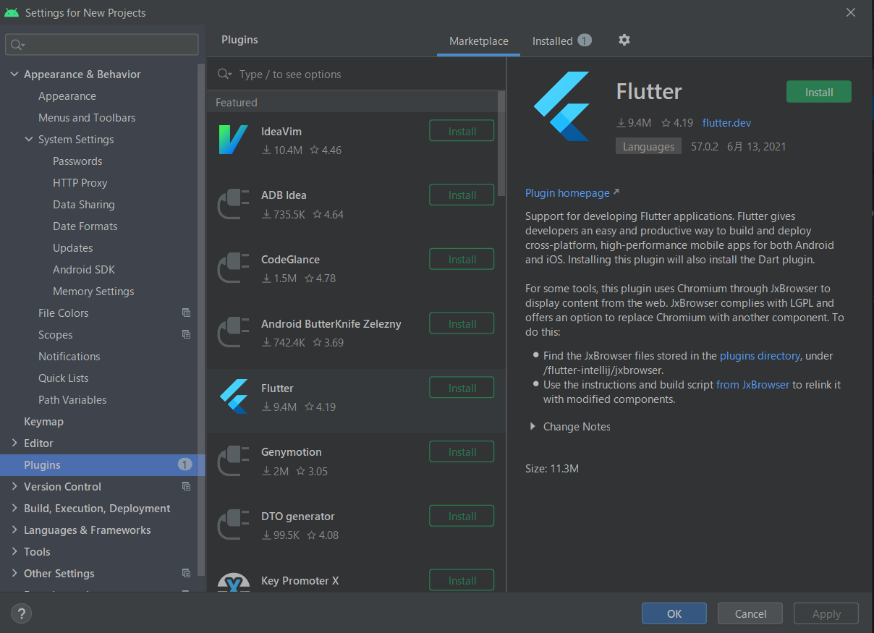Click the project icon beside Other Settings
The height and width of the screenshot is (633, 874).
[186, 574]
